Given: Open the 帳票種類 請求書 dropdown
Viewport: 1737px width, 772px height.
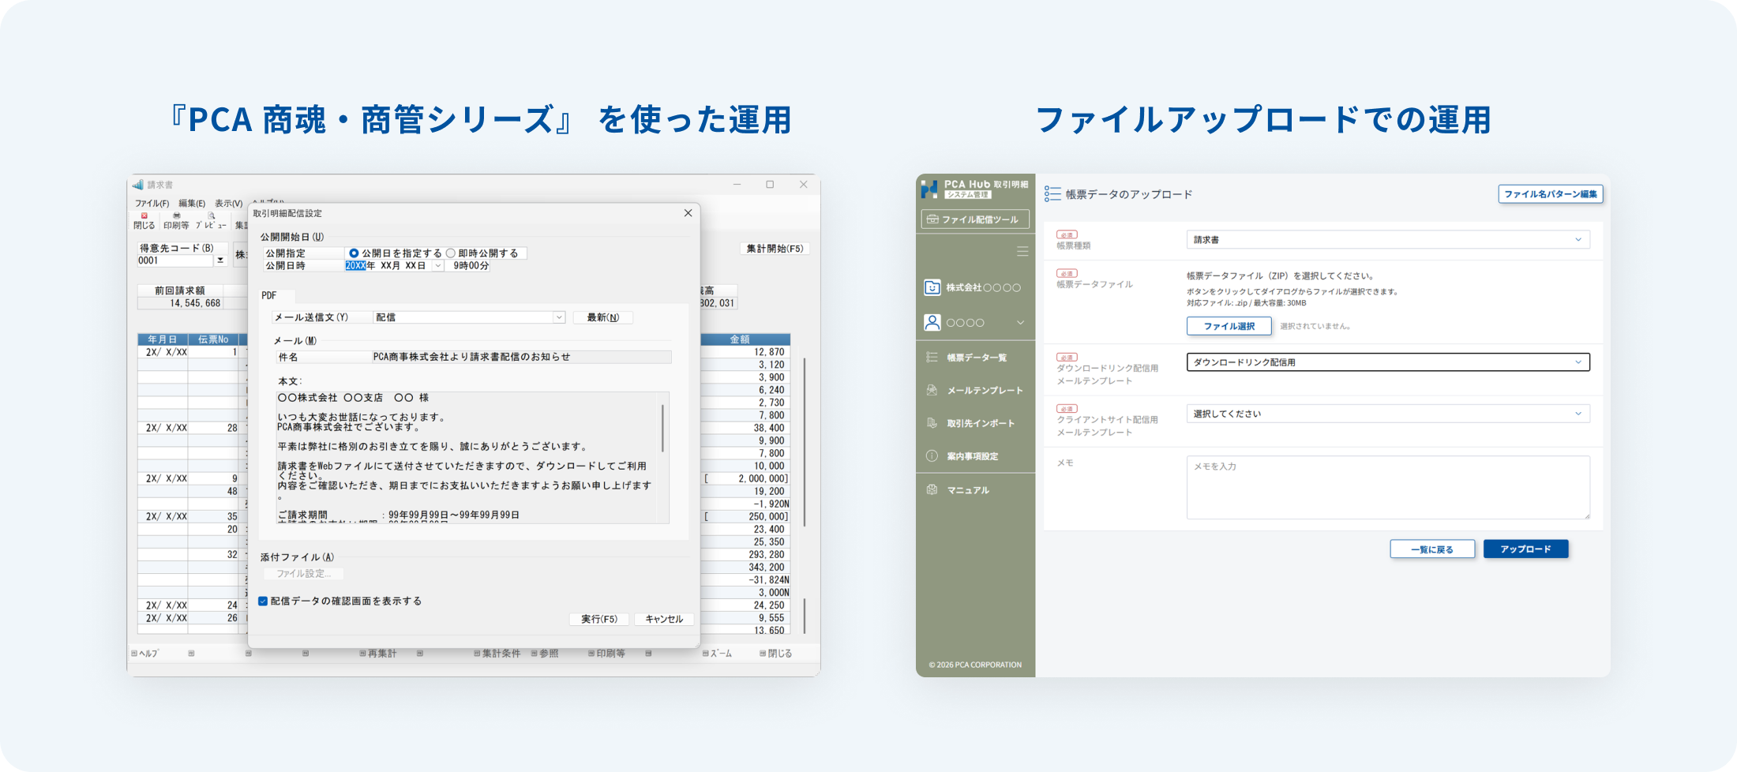Looking at the screenshot, I should [1388, 240].
